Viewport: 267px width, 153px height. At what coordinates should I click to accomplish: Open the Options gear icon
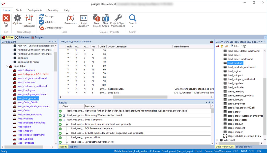point(17,18)
